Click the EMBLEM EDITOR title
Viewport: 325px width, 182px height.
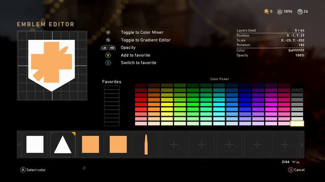[x=46, y=24]
